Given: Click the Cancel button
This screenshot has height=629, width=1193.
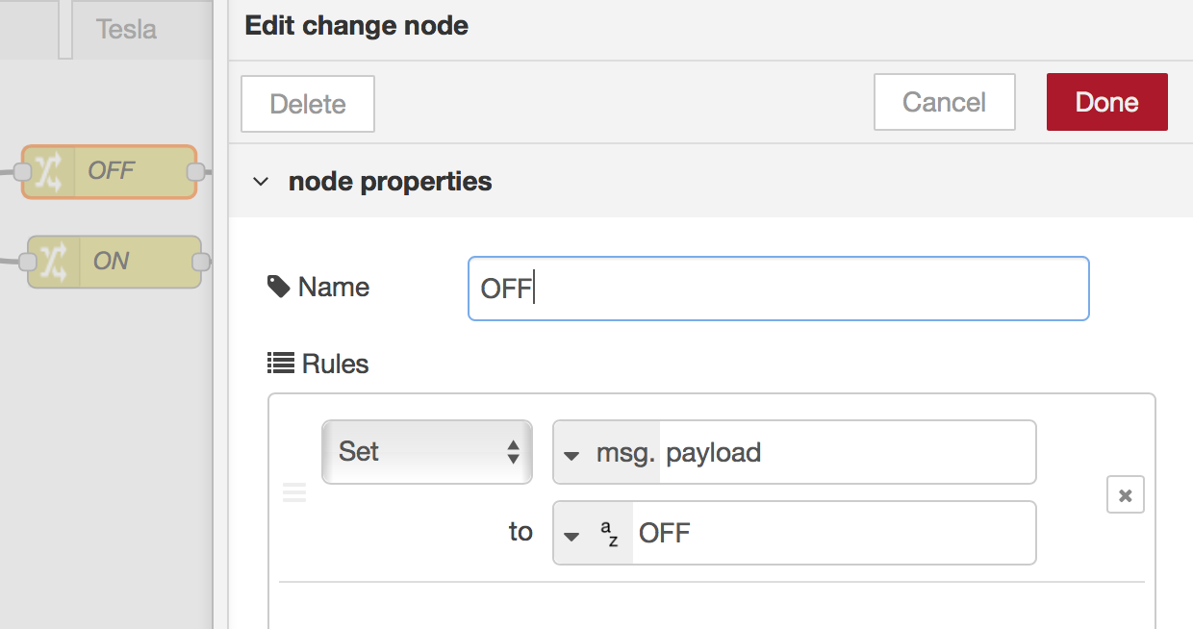Looking at the screenshot, I should (944, 103).
